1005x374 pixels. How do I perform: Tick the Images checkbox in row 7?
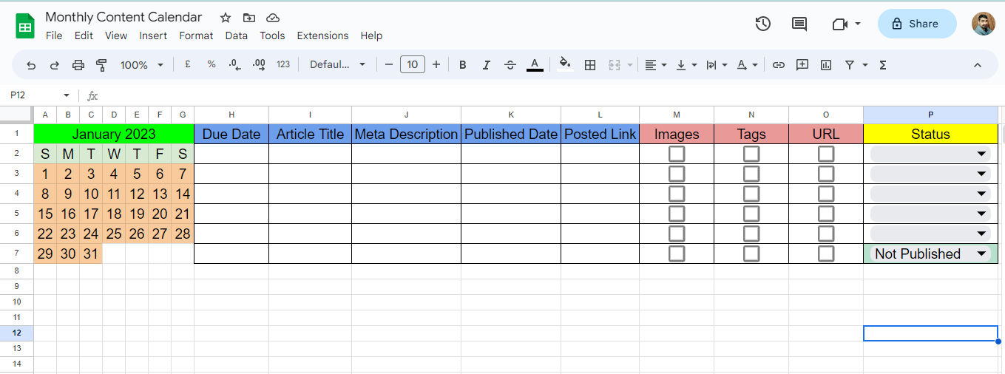(677, 254)
